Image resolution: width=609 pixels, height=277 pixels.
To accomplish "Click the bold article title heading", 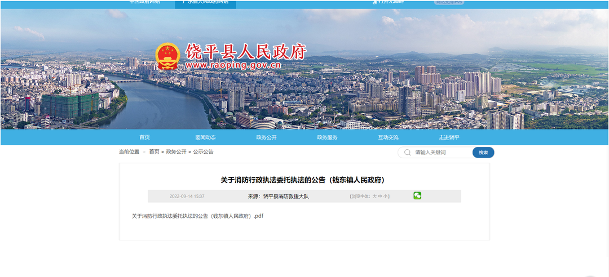I will [x=304, y=180].
